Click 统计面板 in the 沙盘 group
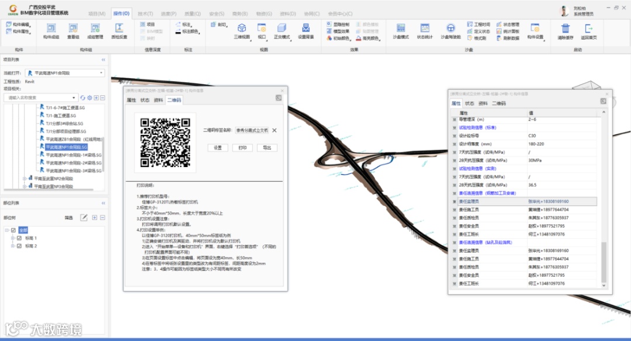Viewport: 631px width, 341px height. [x=508, y=32]
